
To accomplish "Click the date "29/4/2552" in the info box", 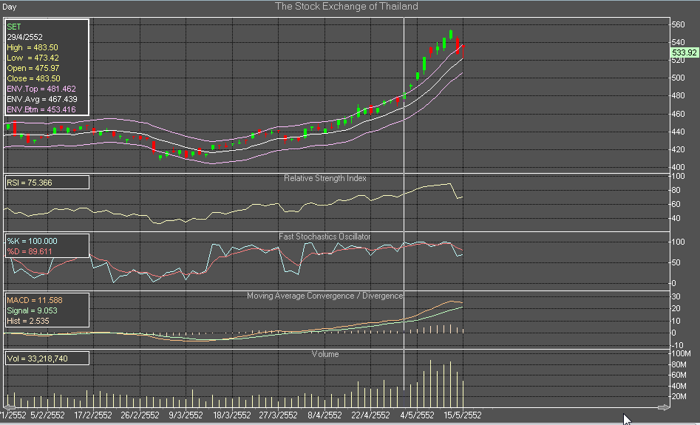I will 24,37.
